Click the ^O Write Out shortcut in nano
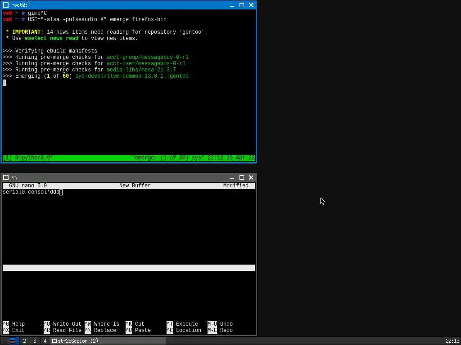Image resolution: width=461 pixels, height=345 pixels. (62, 324)
